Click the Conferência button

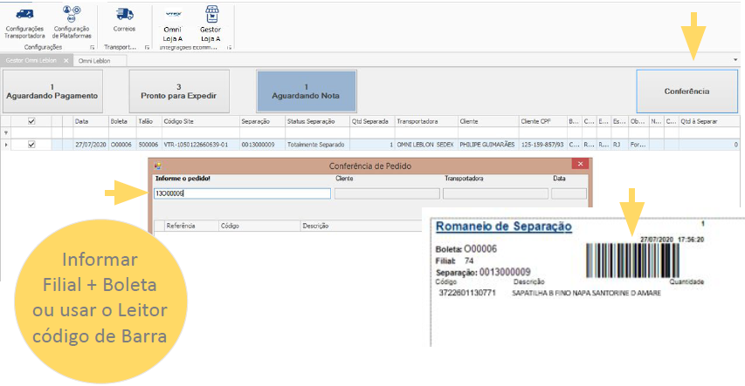pos(686,91)
